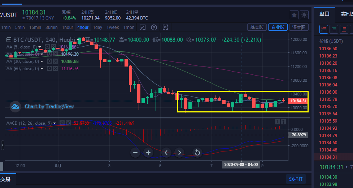
Task: Click sell price 10184.31 highlighted row
Action: [x=333, y=157]
